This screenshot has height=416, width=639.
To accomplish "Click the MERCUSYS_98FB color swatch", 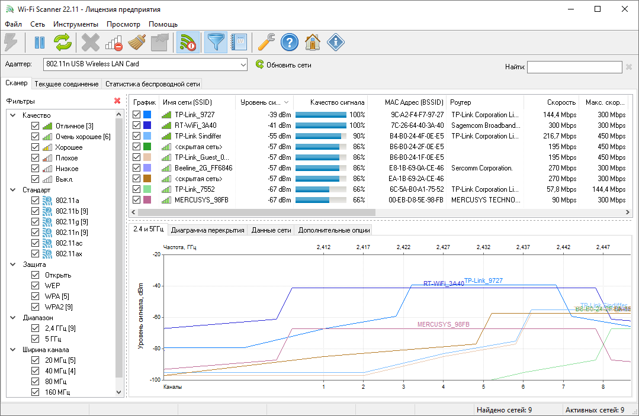I will (148, 200).
